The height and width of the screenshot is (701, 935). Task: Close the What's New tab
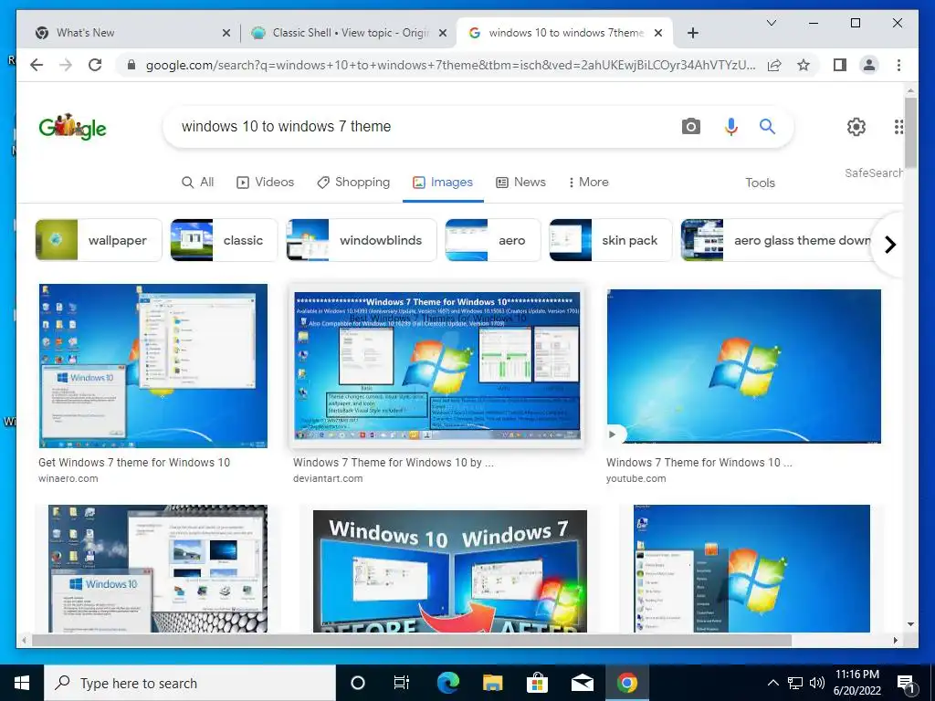click(226, 33)
